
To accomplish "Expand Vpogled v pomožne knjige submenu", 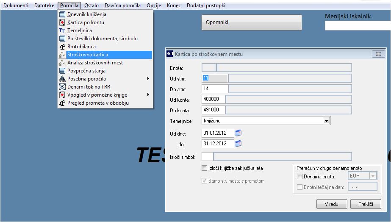I will [x=148, y=95].
